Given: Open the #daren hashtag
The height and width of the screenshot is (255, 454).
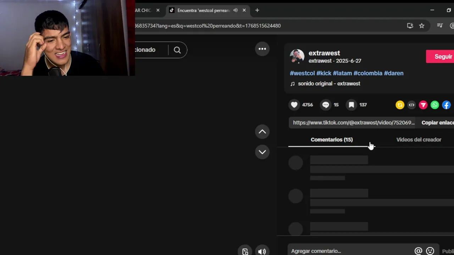Looking at the screenshot, I should (x=394, y=73).
